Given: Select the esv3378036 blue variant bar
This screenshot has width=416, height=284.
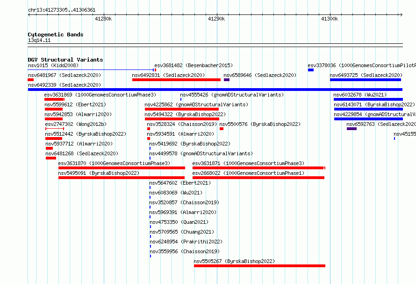Looking at the screenshot, I should 311,70.
